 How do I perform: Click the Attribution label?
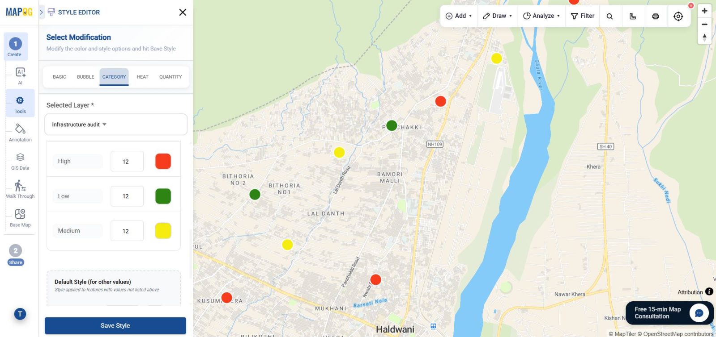[690, 292]
